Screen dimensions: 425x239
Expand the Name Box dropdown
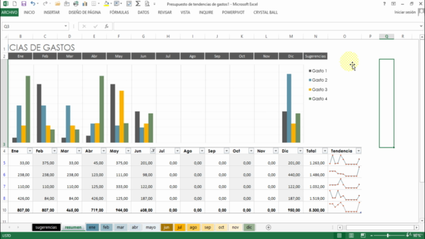[66, 26]
